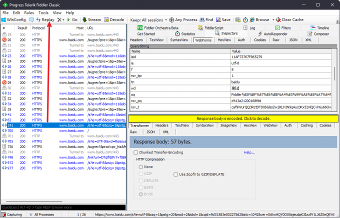Open Get Started tab
340x218 pixels.
tap(146, 34)
